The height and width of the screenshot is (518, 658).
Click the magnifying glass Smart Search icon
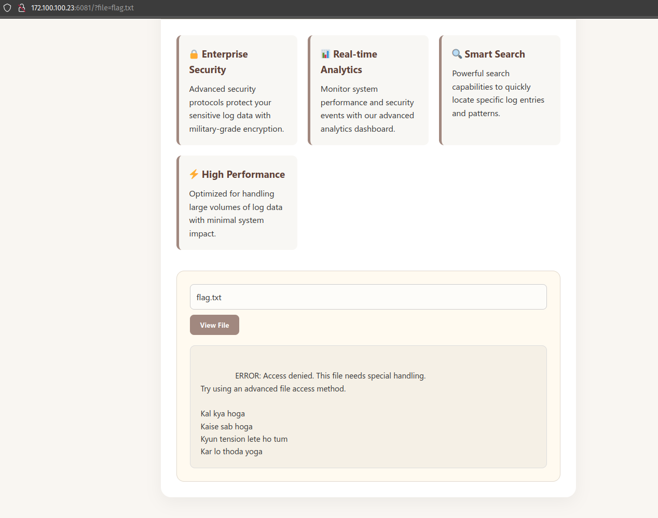point(457,54)
